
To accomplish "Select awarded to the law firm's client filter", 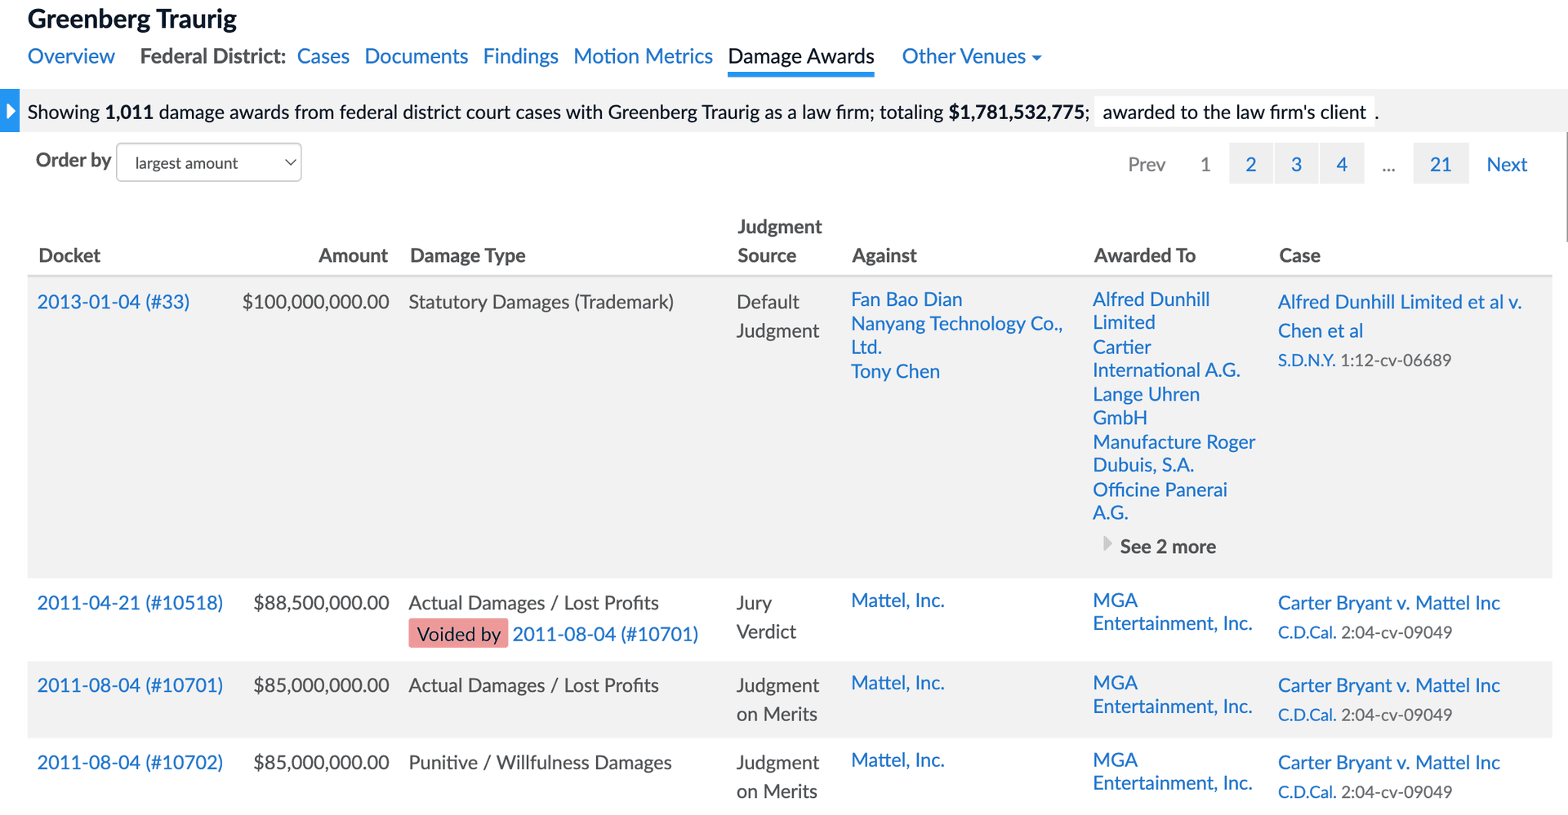I will 1234,112.
